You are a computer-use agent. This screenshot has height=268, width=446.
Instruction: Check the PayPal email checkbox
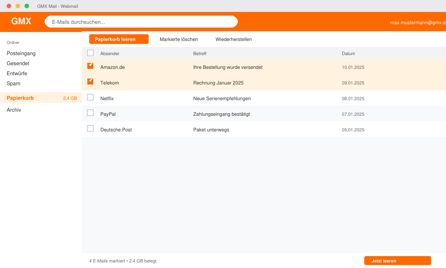90,113
